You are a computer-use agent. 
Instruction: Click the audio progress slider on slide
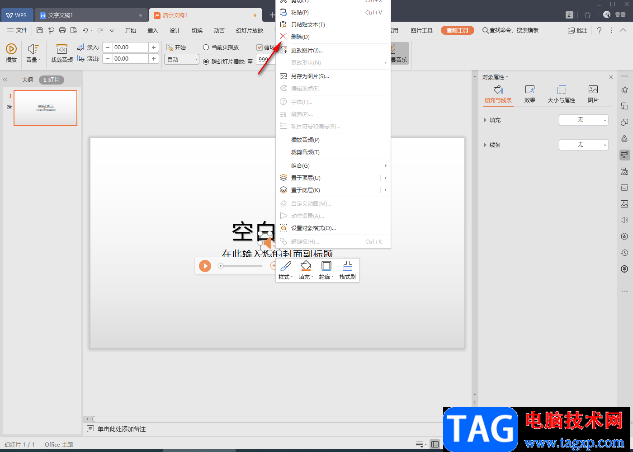(240, 266)
